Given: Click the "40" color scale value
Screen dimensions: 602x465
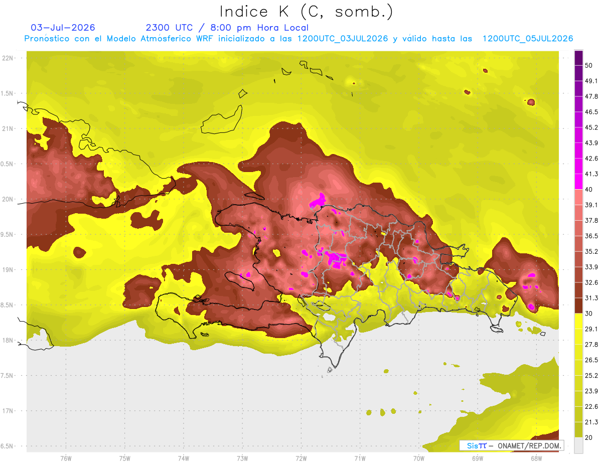Looking at the screenshot, I should pos(589,189).
